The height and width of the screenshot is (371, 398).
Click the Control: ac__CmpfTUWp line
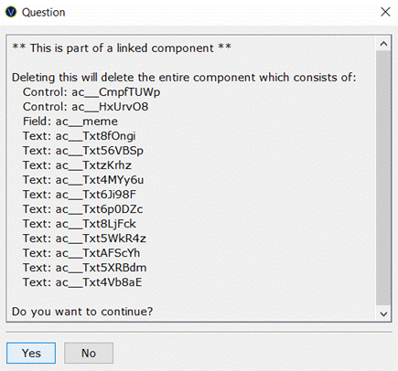91,92
